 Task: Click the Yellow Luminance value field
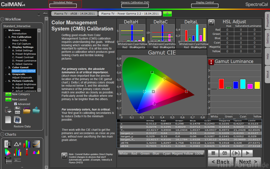pos(254,51)
